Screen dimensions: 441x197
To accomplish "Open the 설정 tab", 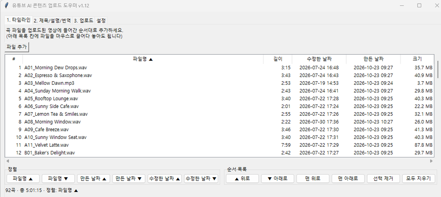I will click(x=101, y=21).
